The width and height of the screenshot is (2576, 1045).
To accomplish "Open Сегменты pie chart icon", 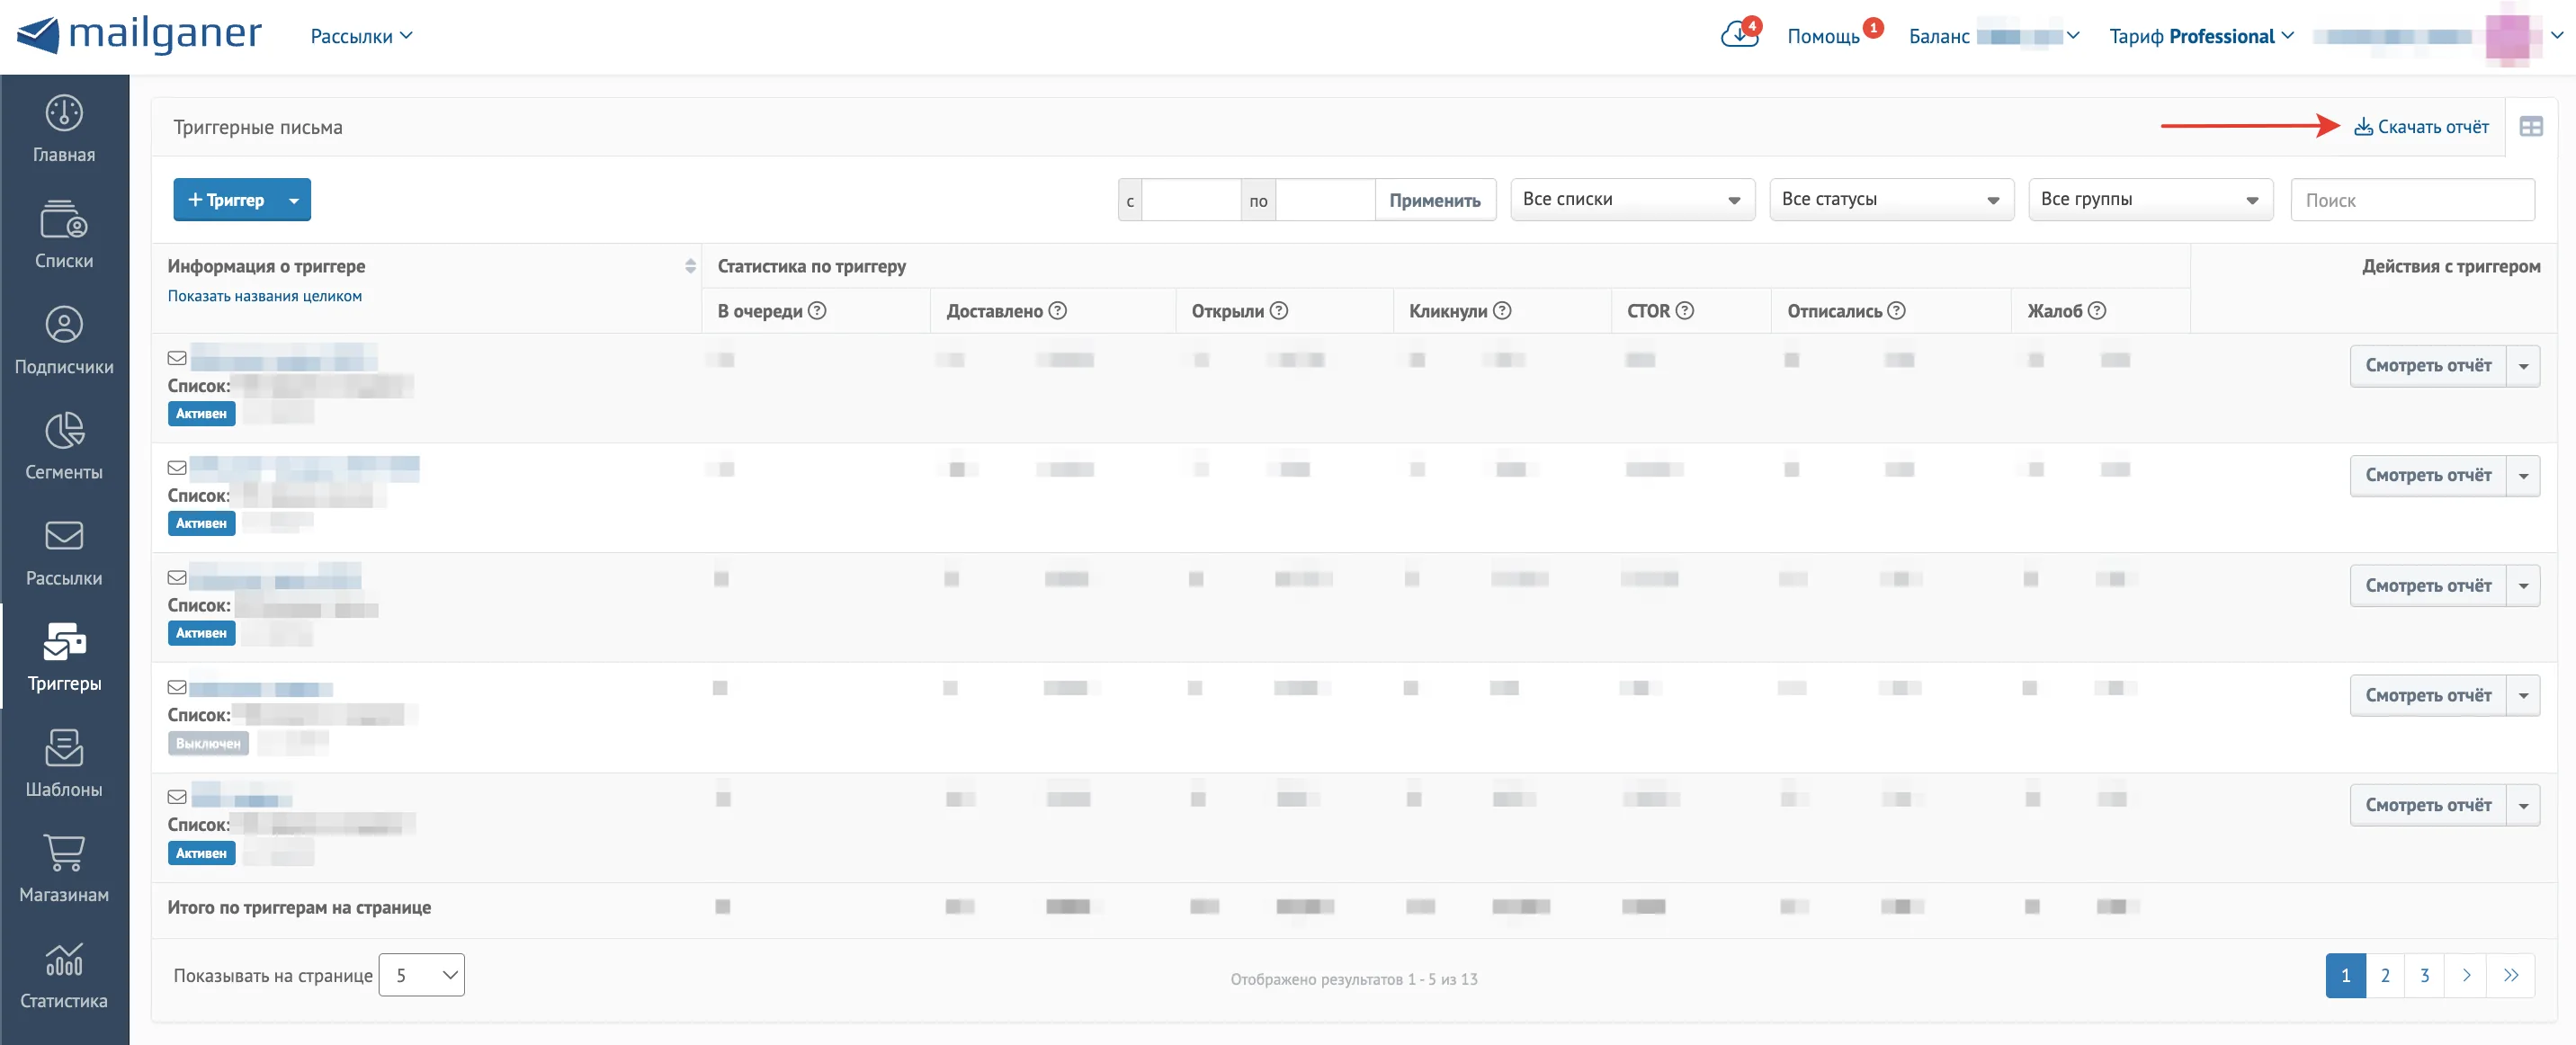I will [x=64, y=430].
